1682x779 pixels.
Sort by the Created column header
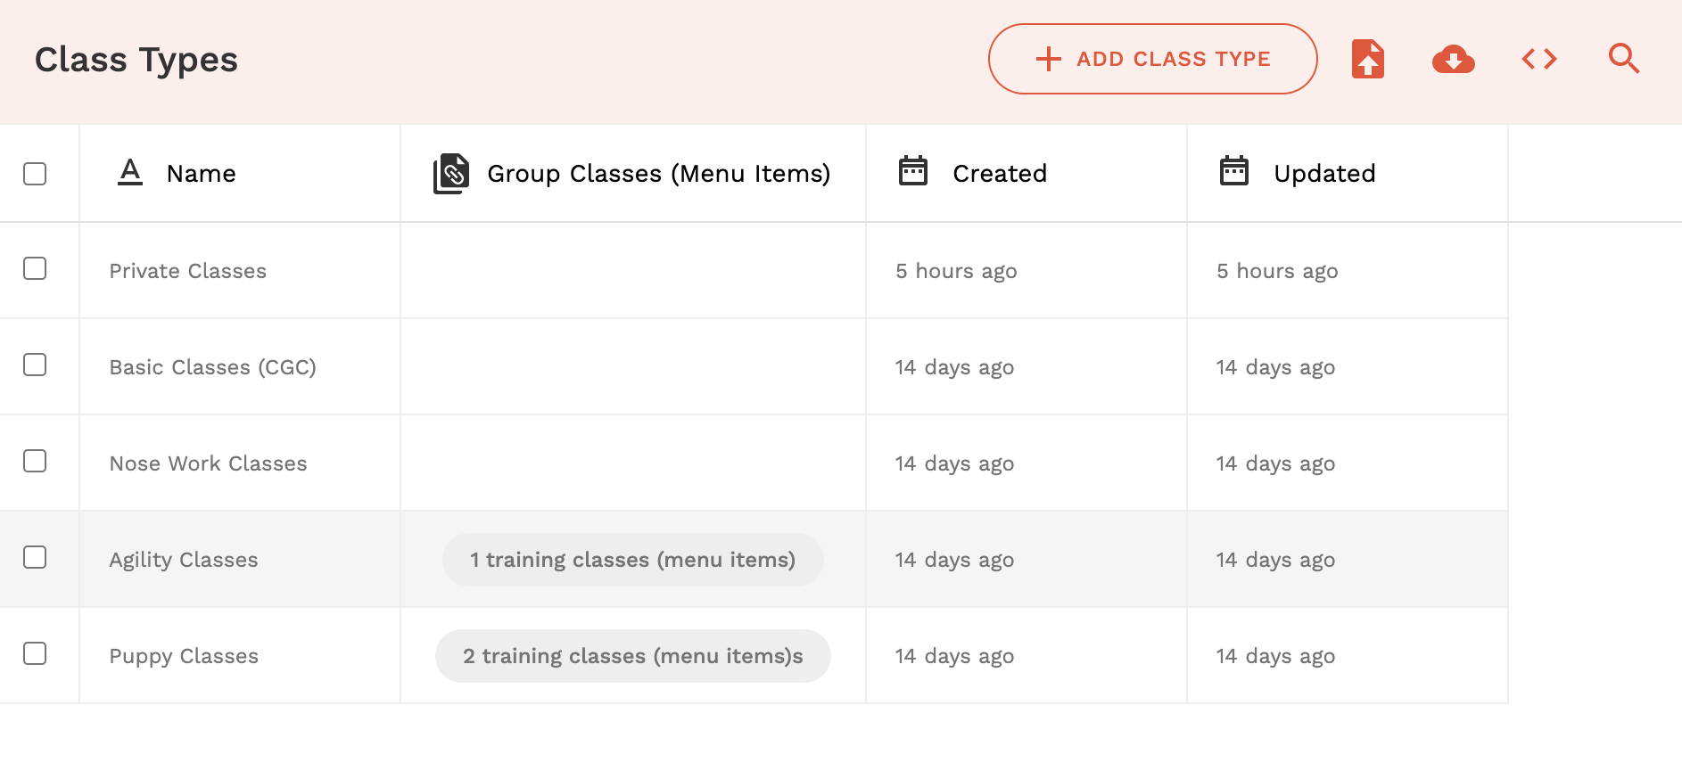(1000, 173)
